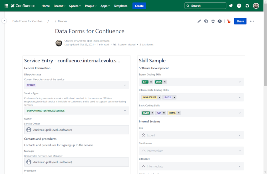The height and width of the screenshot is (174, 267).
Task: Open the notifications bell icon
Action: pos(231,6)
